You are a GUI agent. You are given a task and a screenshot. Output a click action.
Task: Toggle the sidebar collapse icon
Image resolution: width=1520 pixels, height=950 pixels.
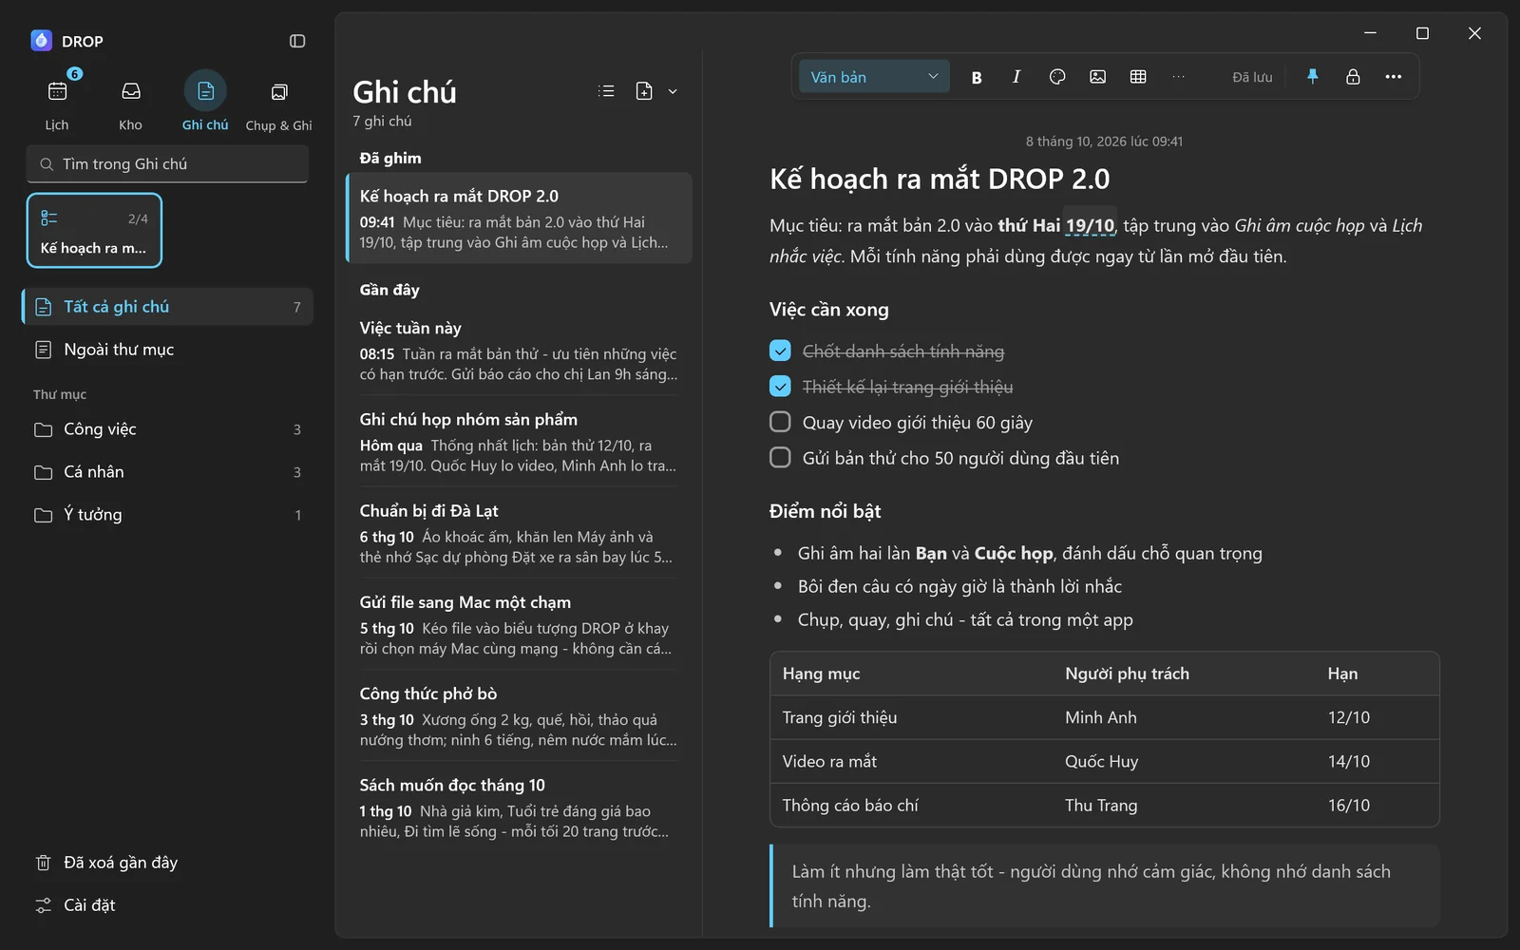coord(297,41)
